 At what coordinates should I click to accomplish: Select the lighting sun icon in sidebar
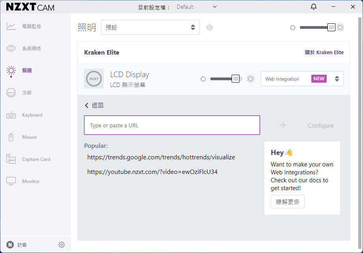click(x=11, y=71)
